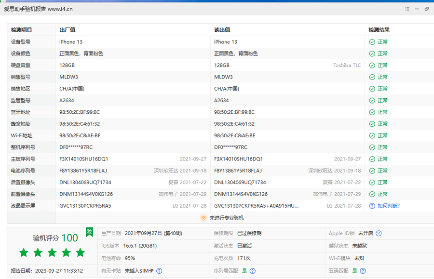The width and height of the screenshot is (434, 279).
Task: Open the 如何判断? link
Action: 389,206
